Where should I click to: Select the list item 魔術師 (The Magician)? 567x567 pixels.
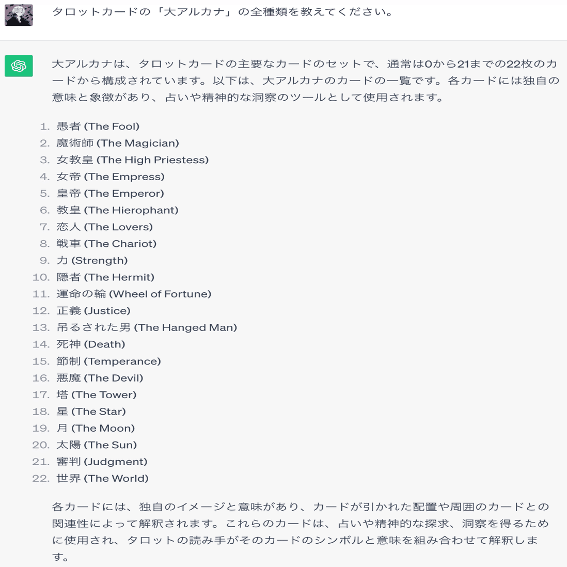click(118, 143)
